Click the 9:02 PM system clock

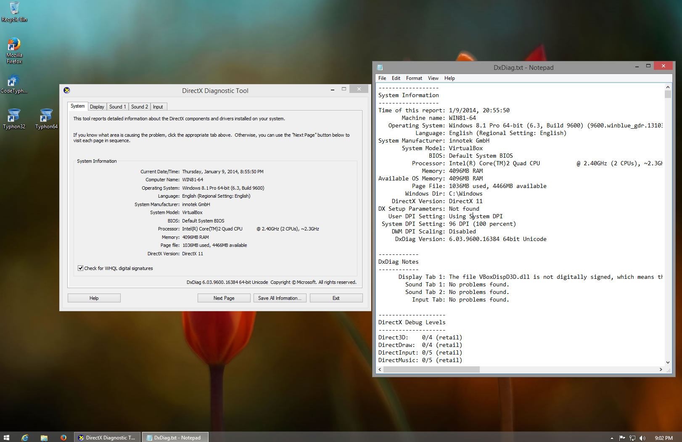663,438
